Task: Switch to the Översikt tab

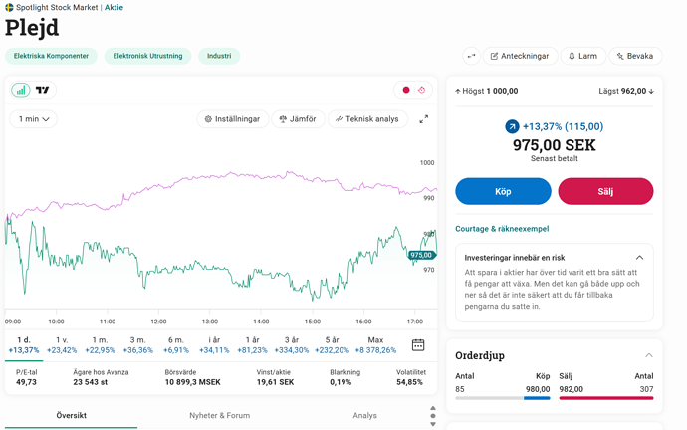Action: point(71,415)
